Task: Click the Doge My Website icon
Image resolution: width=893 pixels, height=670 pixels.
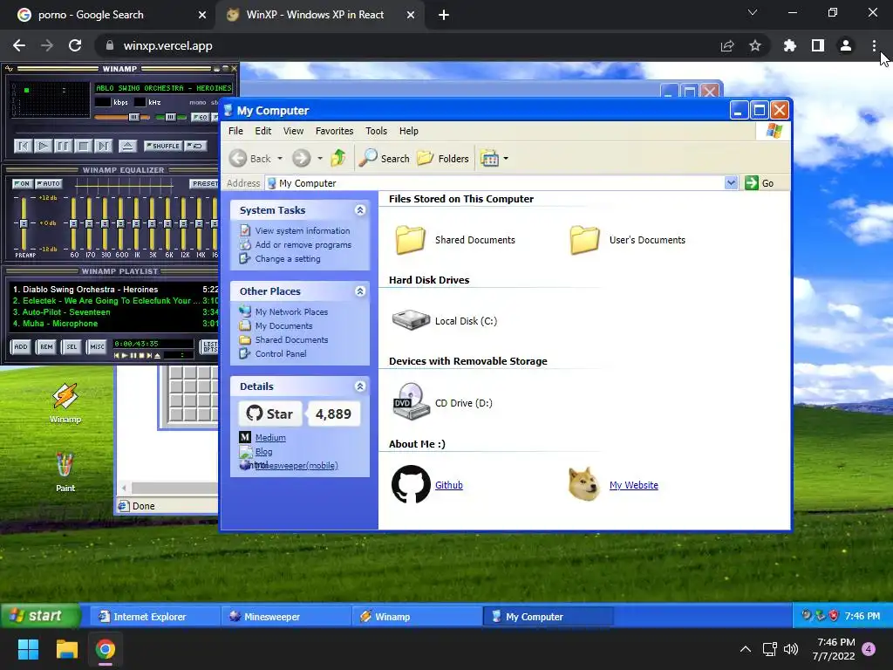Action: 584,484
